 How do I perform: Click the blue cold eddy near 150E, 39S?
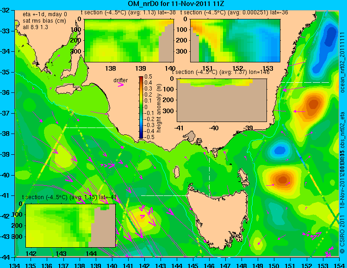280,151
